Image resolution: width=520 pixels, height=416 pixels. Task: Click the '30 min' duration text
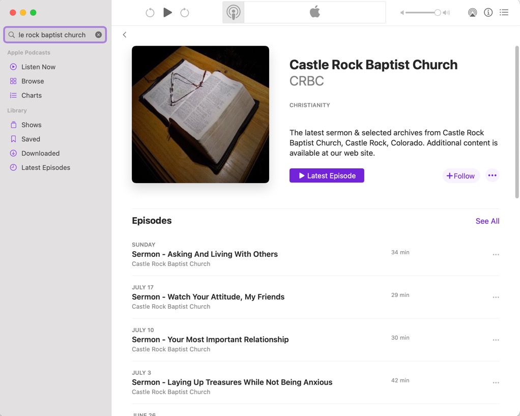coord(400,338)
